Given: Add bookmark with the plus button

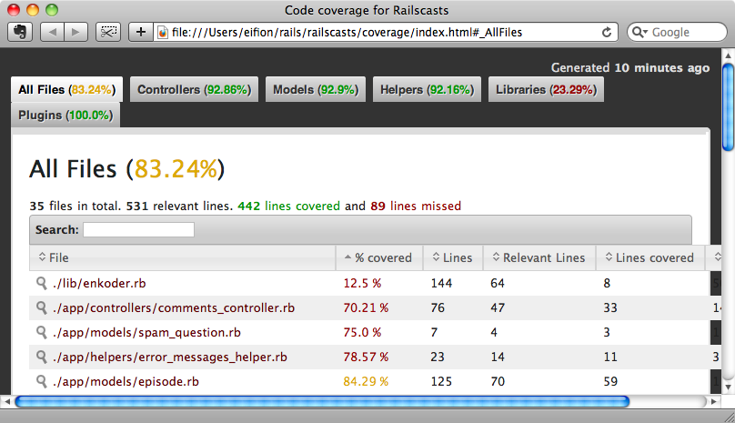Looking at the screenshot, I should [141, 32].
